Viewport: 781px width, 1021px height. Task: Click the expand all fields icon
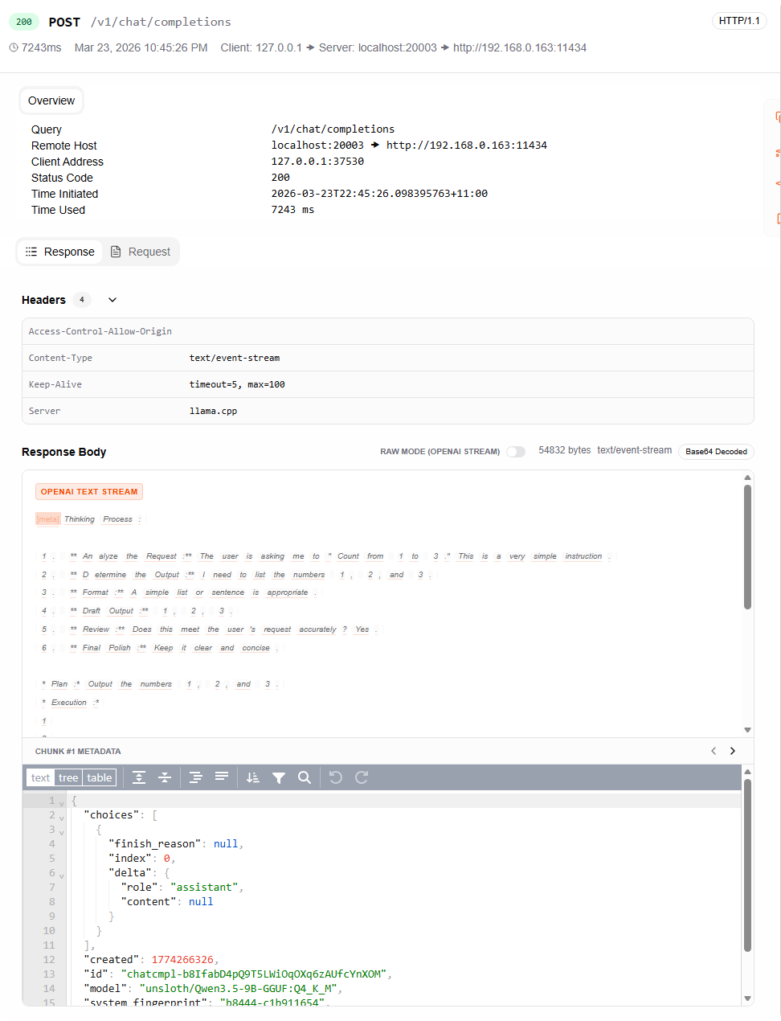point(139,777)
